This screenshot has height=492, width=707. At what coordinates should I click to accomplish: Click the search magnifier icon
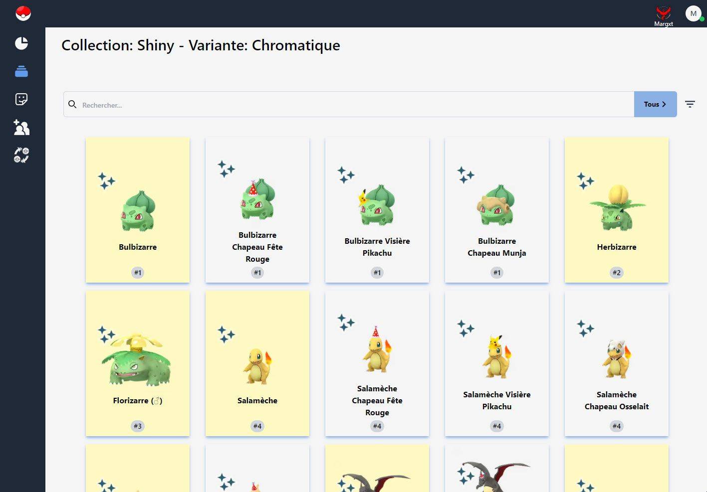point(72,104)
